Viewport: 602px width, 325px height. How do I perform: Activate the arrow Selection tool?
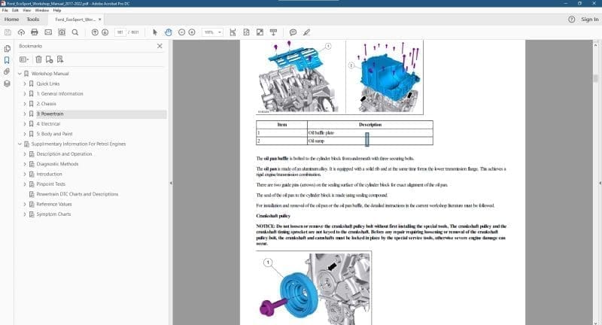coord(155,32)
